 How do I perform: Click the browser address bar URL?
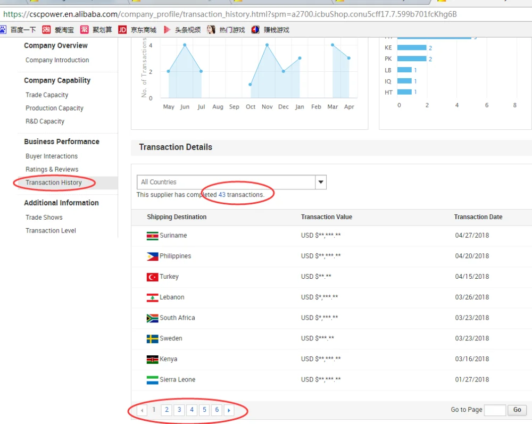click(229, 14)
